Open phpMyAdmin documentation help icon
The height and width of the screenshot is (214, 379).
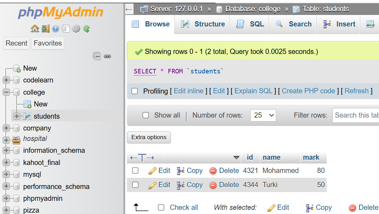click(55, 29)
